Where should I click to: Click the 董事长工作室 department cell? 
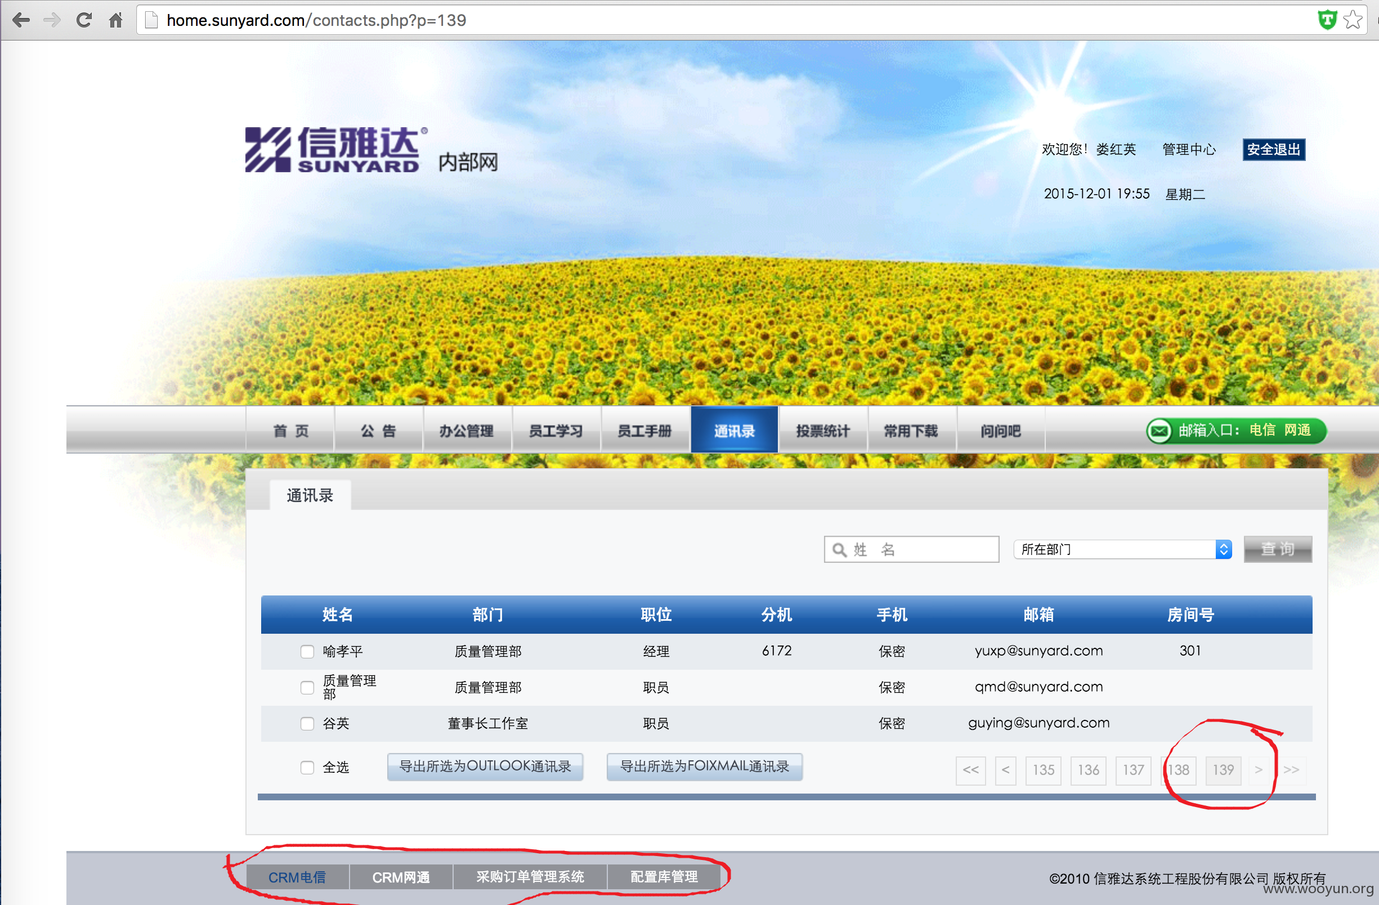coord(488,723)
